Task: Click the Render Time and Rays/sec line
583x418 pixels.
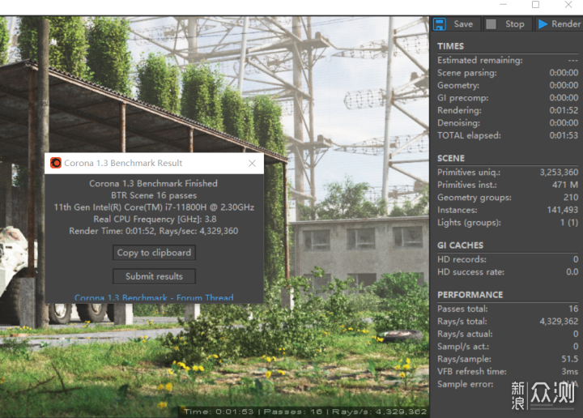Action: pos(154,231)
